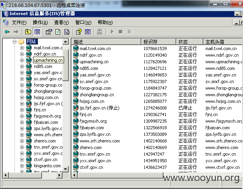Click the fjnj.cn globe icon in list
The width and height of the screenshot is (243, 189).
tap(76, 114)
